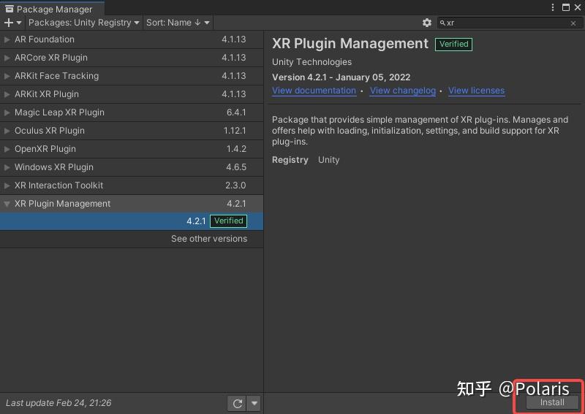Select Windows XR Plugin package name
The height and width of the screenshot is (414, 585).
pyautogui.click(x=54, y=167)
